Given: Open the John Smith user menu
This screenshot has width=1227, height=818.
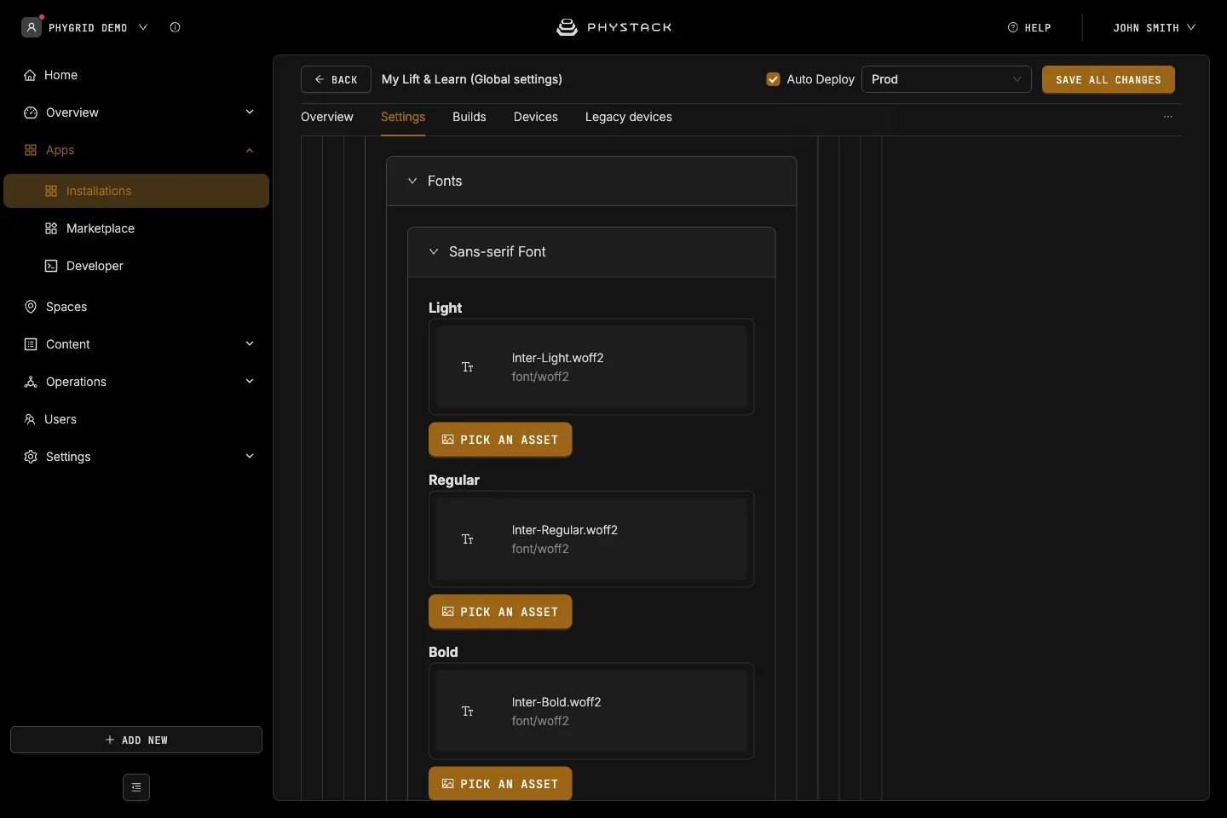Looking at the screenshot, I should coord(1155,27).
